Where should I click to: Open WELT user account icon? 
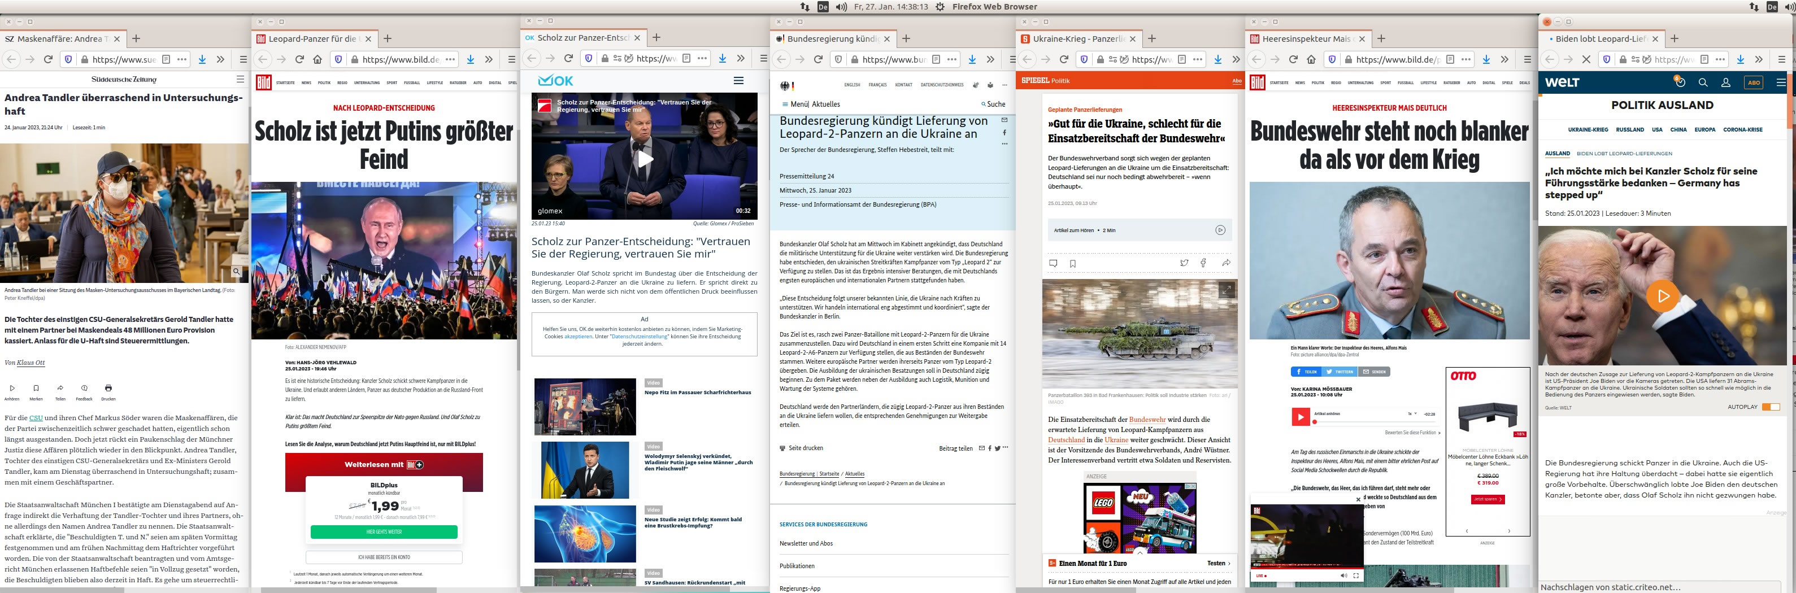(1725, 82)
